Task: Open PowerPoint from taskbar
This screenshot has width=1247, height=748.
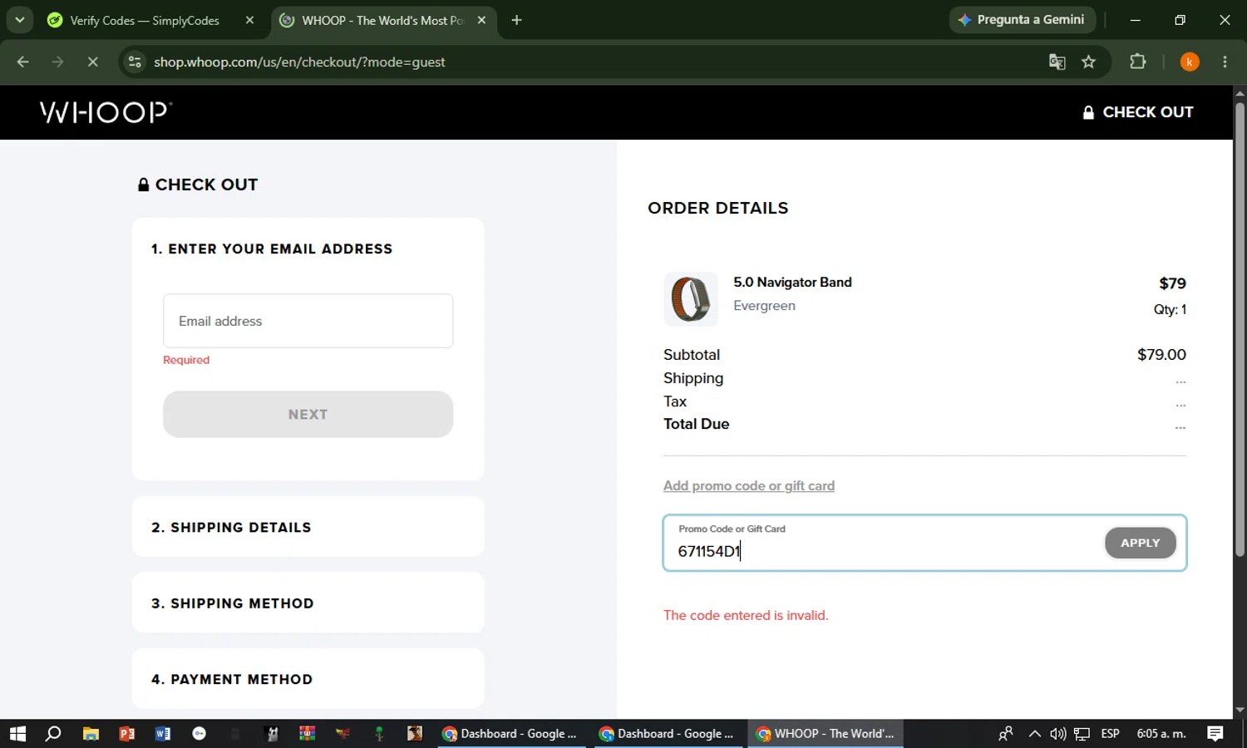Action: pyautogui.click(x=127, y=734)
